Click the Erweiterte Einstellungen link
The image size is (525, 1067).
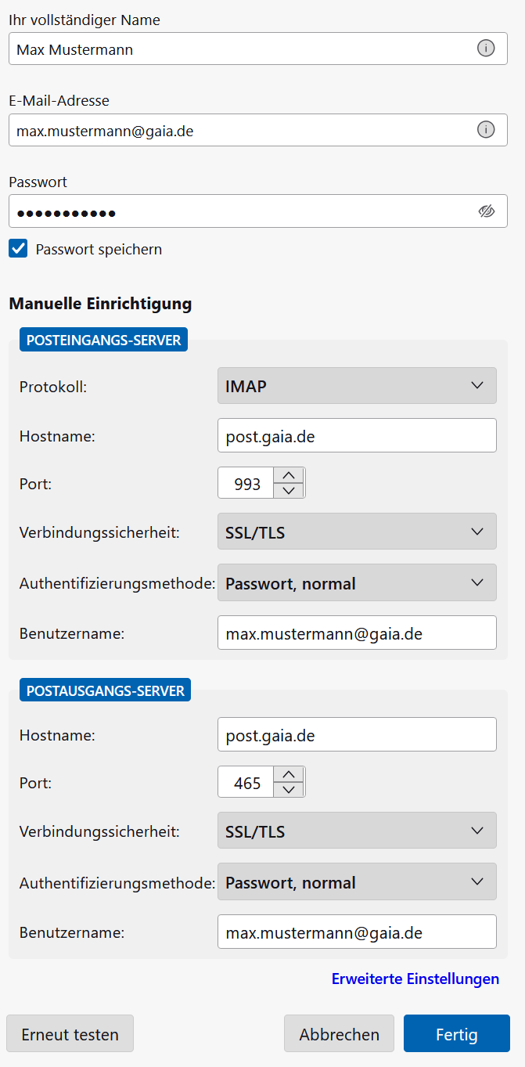click(415, 979)
